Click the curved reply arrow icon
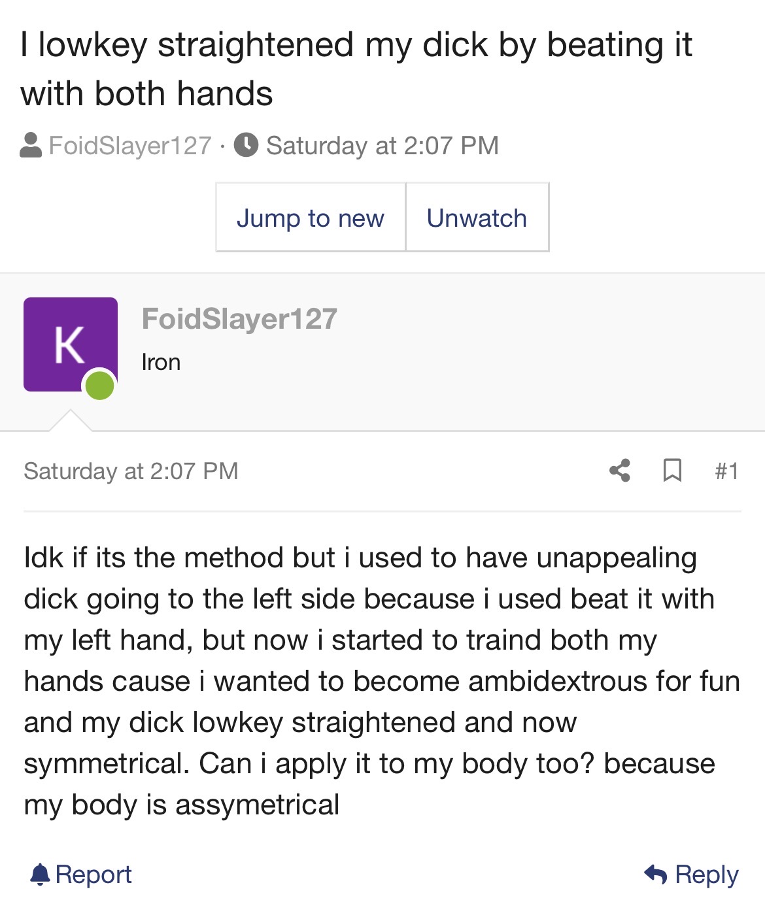765x917 pixels. pos(656,874)
